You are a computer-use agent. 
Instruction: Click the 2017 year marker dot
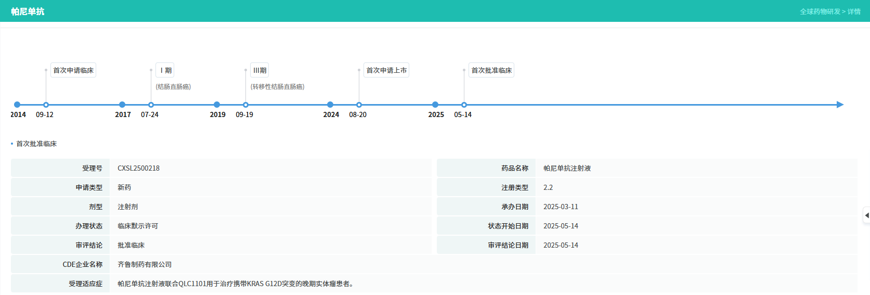coord(122,105)
